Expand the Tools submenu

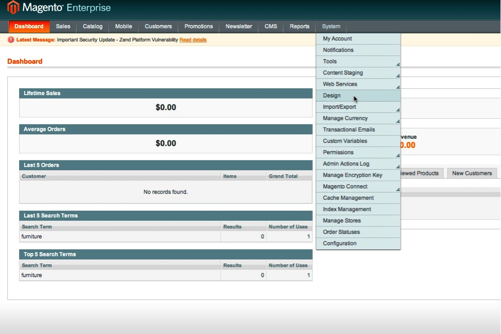pyautogui.click(x=358, y=61)
